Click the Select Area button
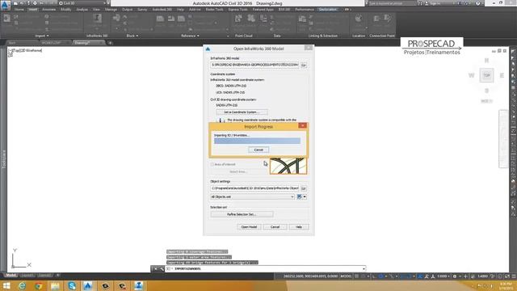 pyautogui.click(x=238, y=172)
